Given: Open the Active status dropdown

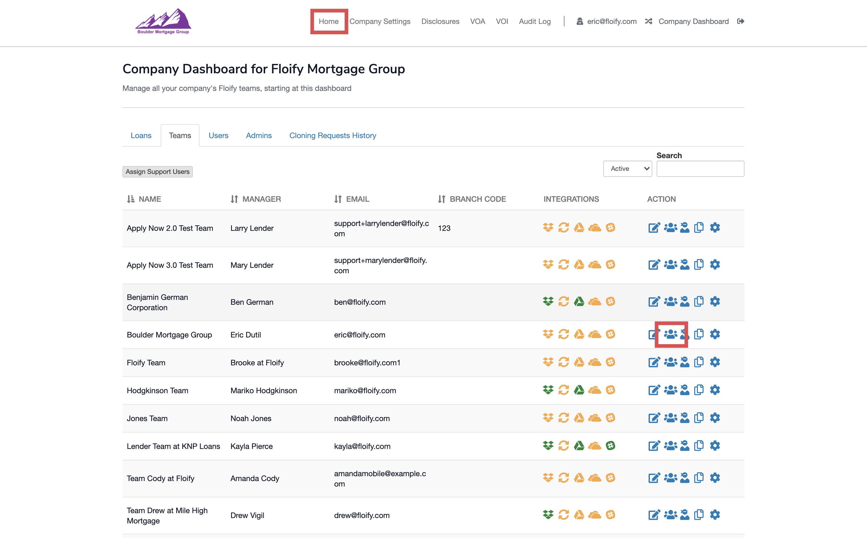Looking at the screenshot, I should [628, 169].
